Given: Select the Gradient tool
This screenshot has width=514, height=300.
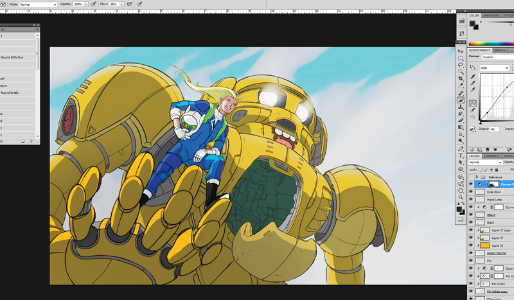Looking at the screenshot, I should tap(461, 127).
